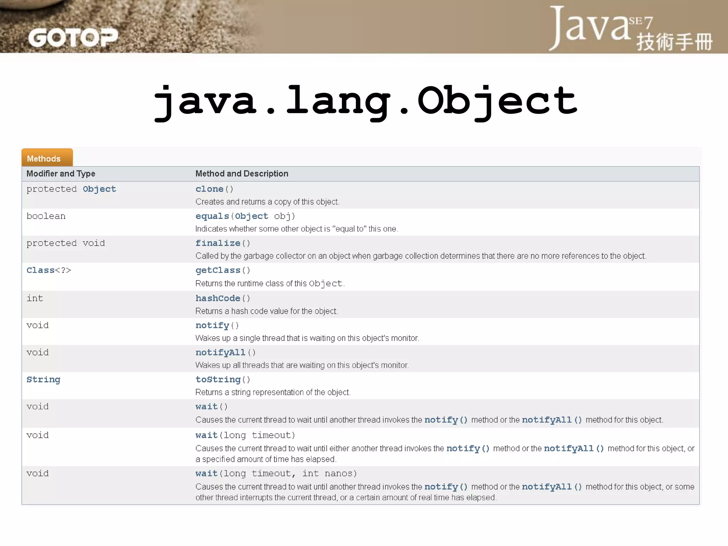
Task: Click the 'Method and Description' column header
Action: click(242, 173)
